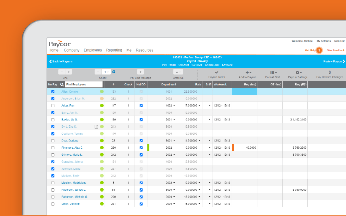Click the Line minus button

click(x=62, y=72)
